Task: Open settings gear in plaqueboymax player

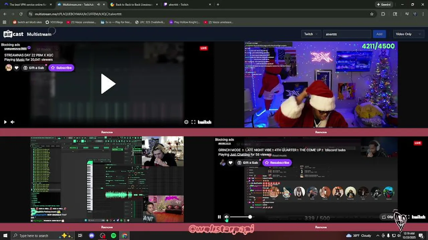Action: (186, 122)
